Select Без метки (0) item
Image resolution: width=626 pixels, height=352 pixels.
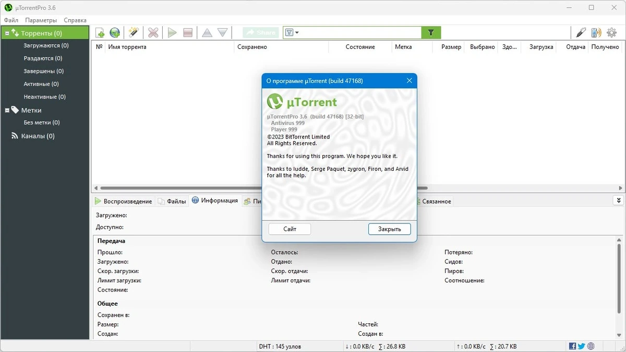click(x=42, y=123)
